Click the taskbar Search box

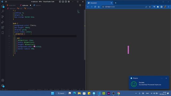click(x=61, y=93)
